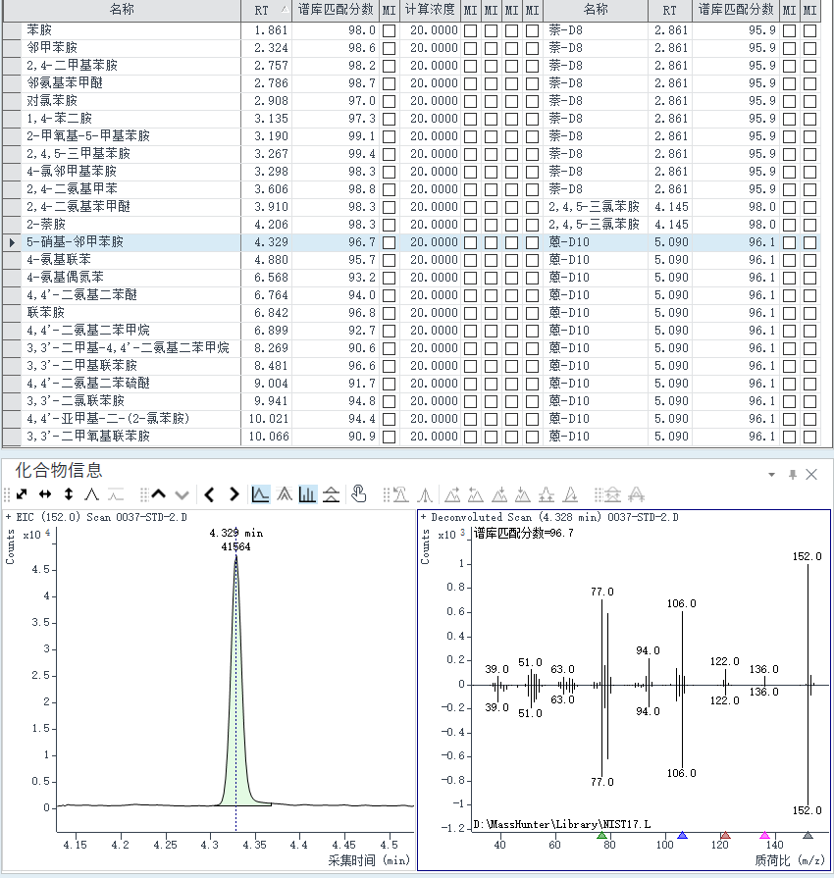Click the left-chevron previous sample icon
This screenshot has width=834, height=878.
[209, 494]
